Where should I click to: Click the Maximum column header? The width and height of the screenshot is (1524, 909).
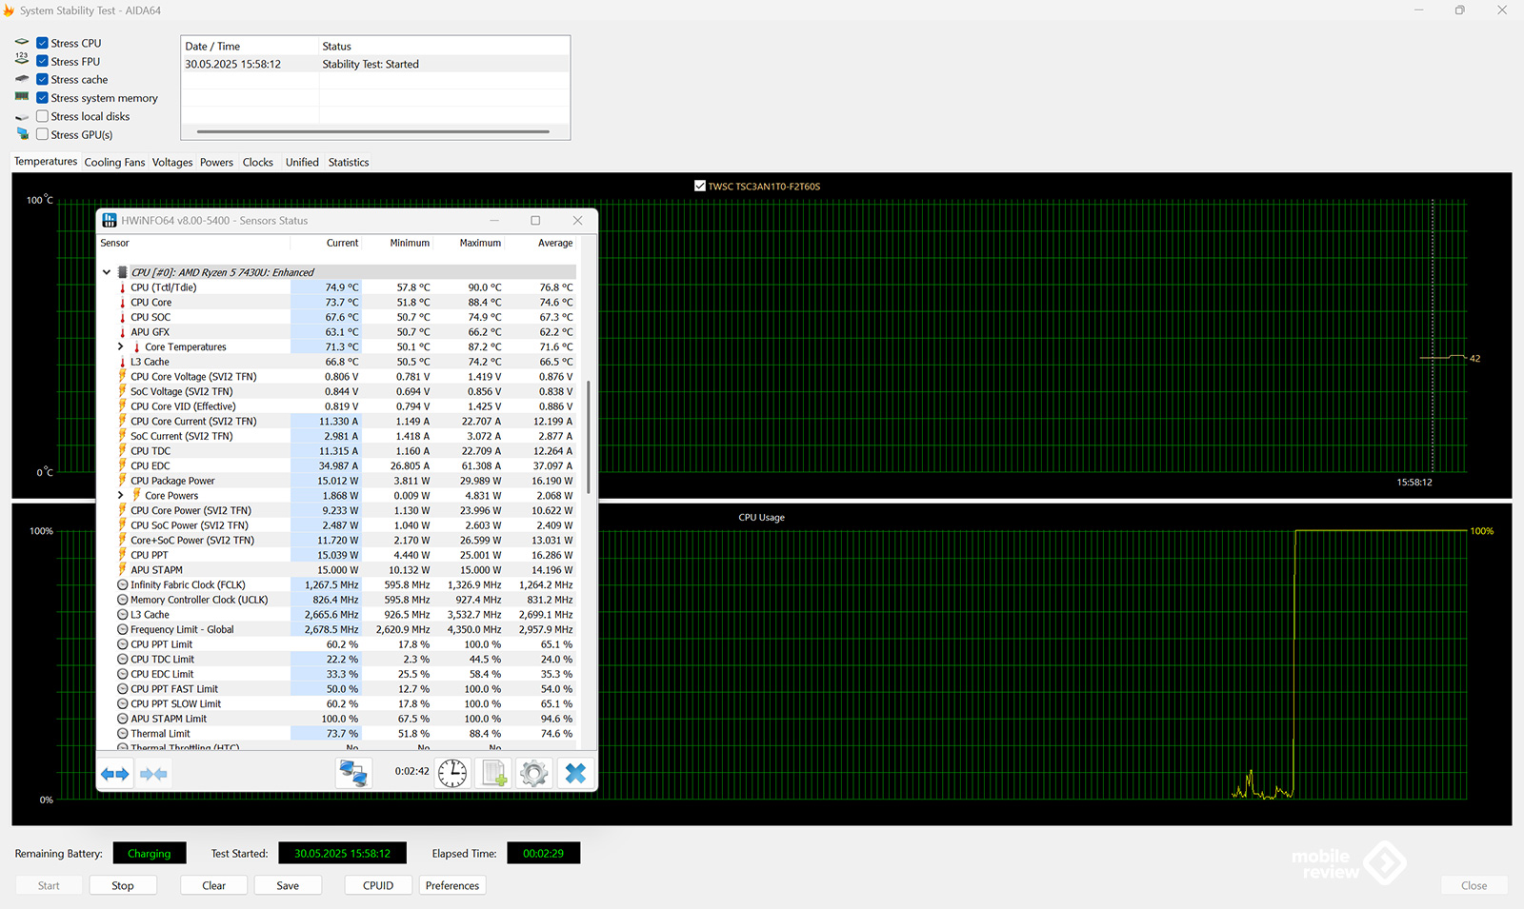coord(480,244)
